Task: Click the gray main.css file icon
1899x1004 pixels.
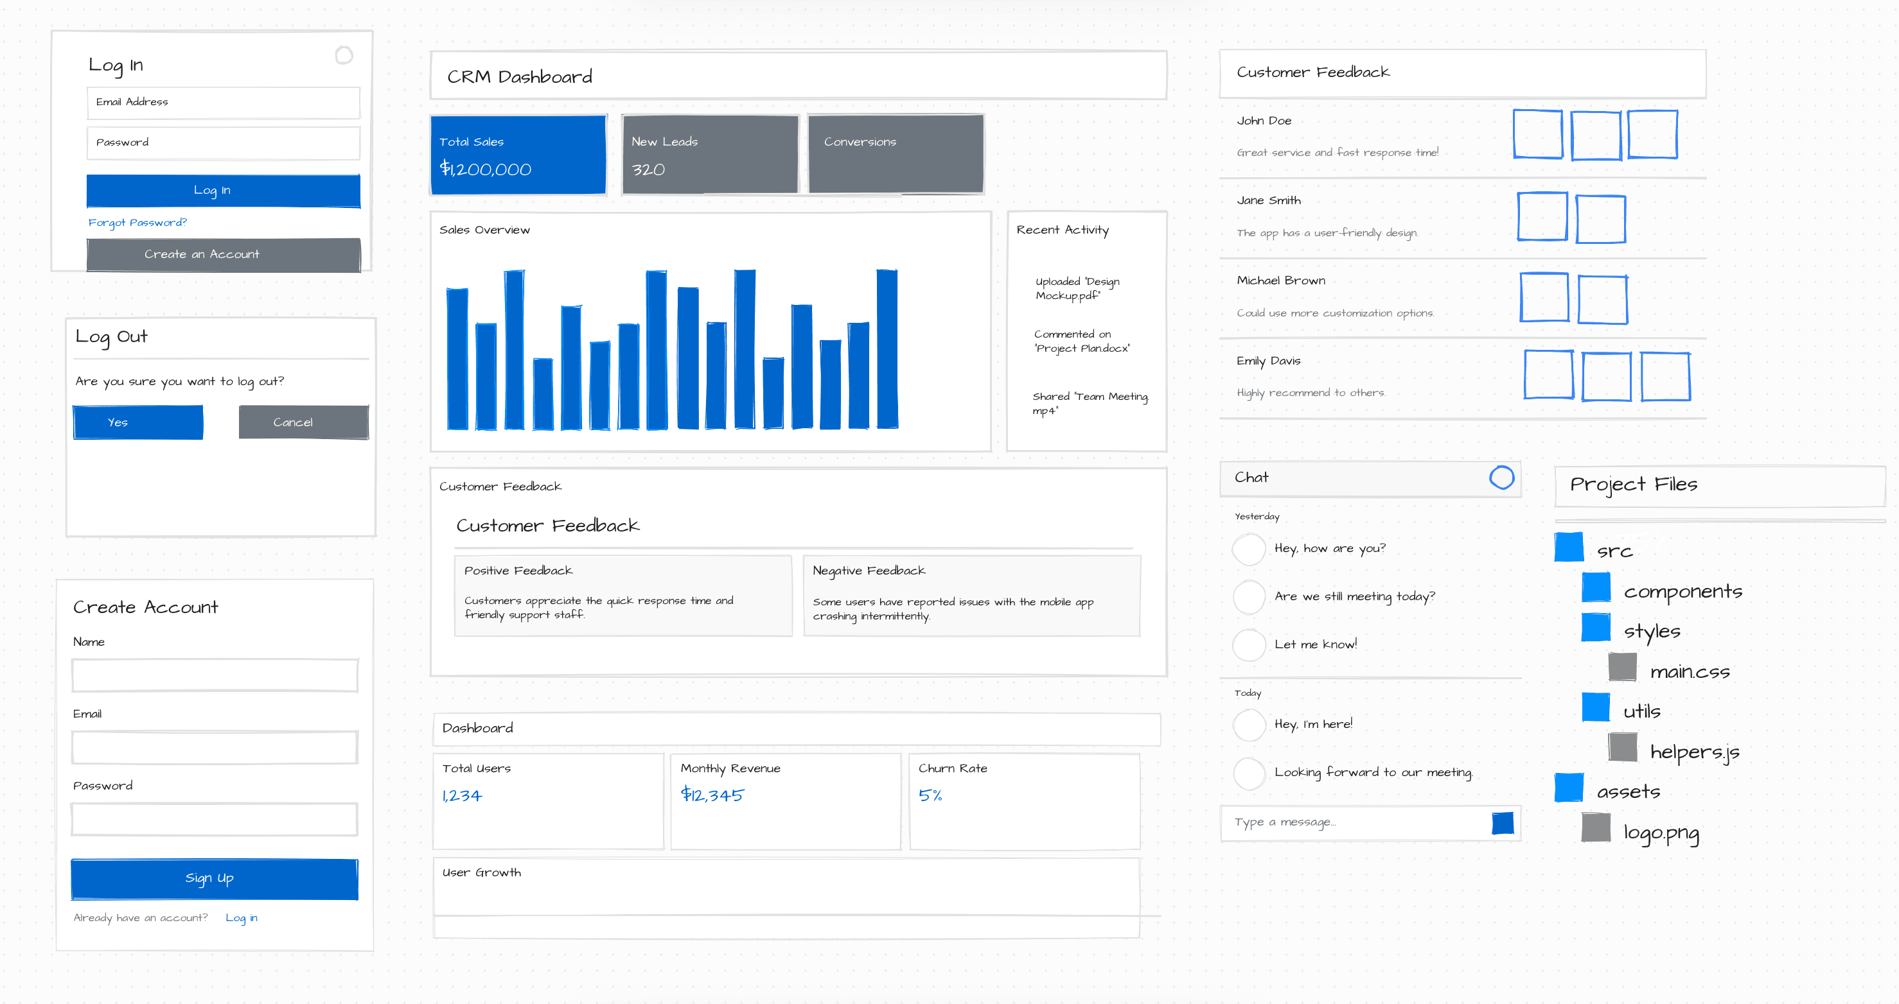Action: 1622,668
